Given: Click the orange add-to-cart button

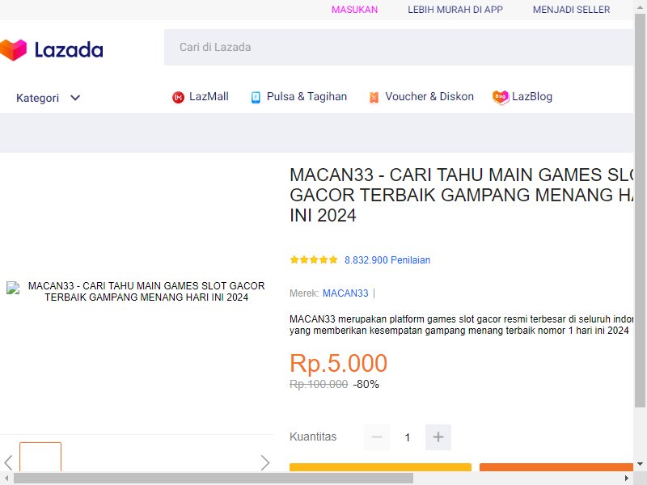Looking at the screenshot, I should pyautogui.click(x=556, y=467).
